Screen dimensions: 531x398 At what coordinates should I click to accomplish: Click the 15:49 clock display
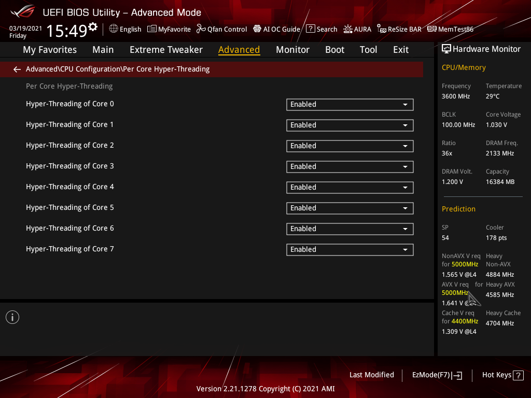tap(67, 31)
